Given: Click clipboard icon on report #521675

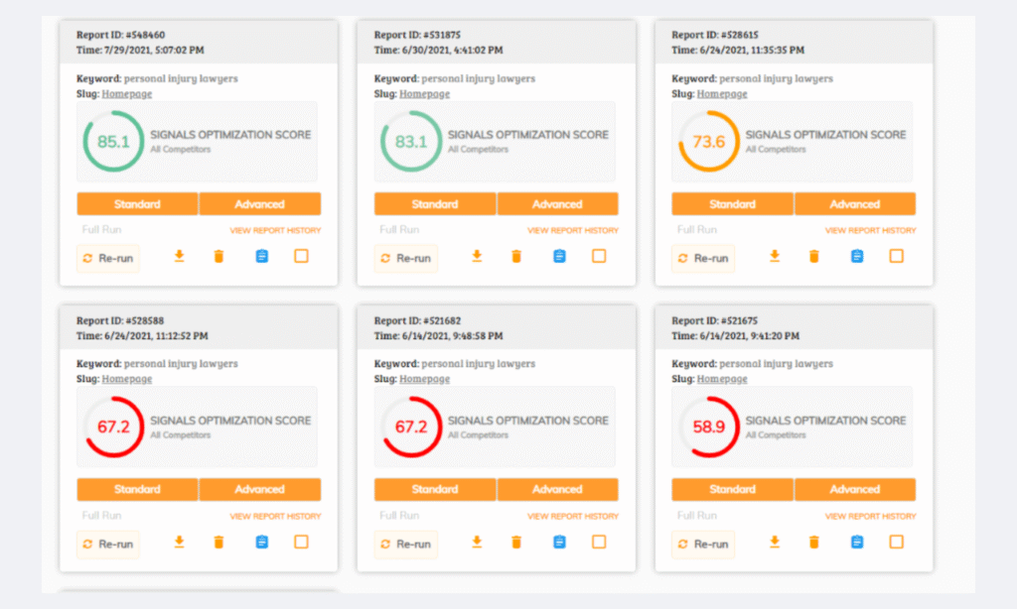Looking at the screenshot, I should (x=857, y=542).
